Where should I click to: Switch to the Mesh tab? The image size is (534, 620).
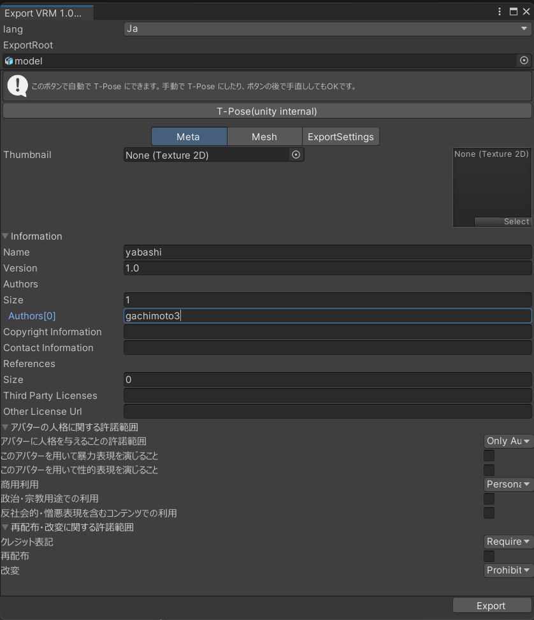(x=264, y=136)
